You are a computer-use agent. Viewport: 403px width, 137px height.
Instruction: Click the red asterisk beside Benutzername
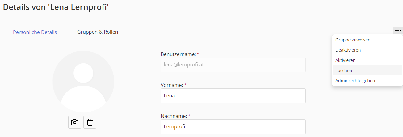pyautogui.click(x=198, y=54)
